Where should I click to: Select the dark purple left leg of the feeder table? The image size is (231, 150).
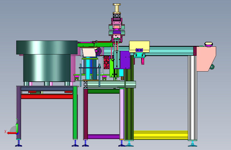pyautogui.click(x=19, y=113)
